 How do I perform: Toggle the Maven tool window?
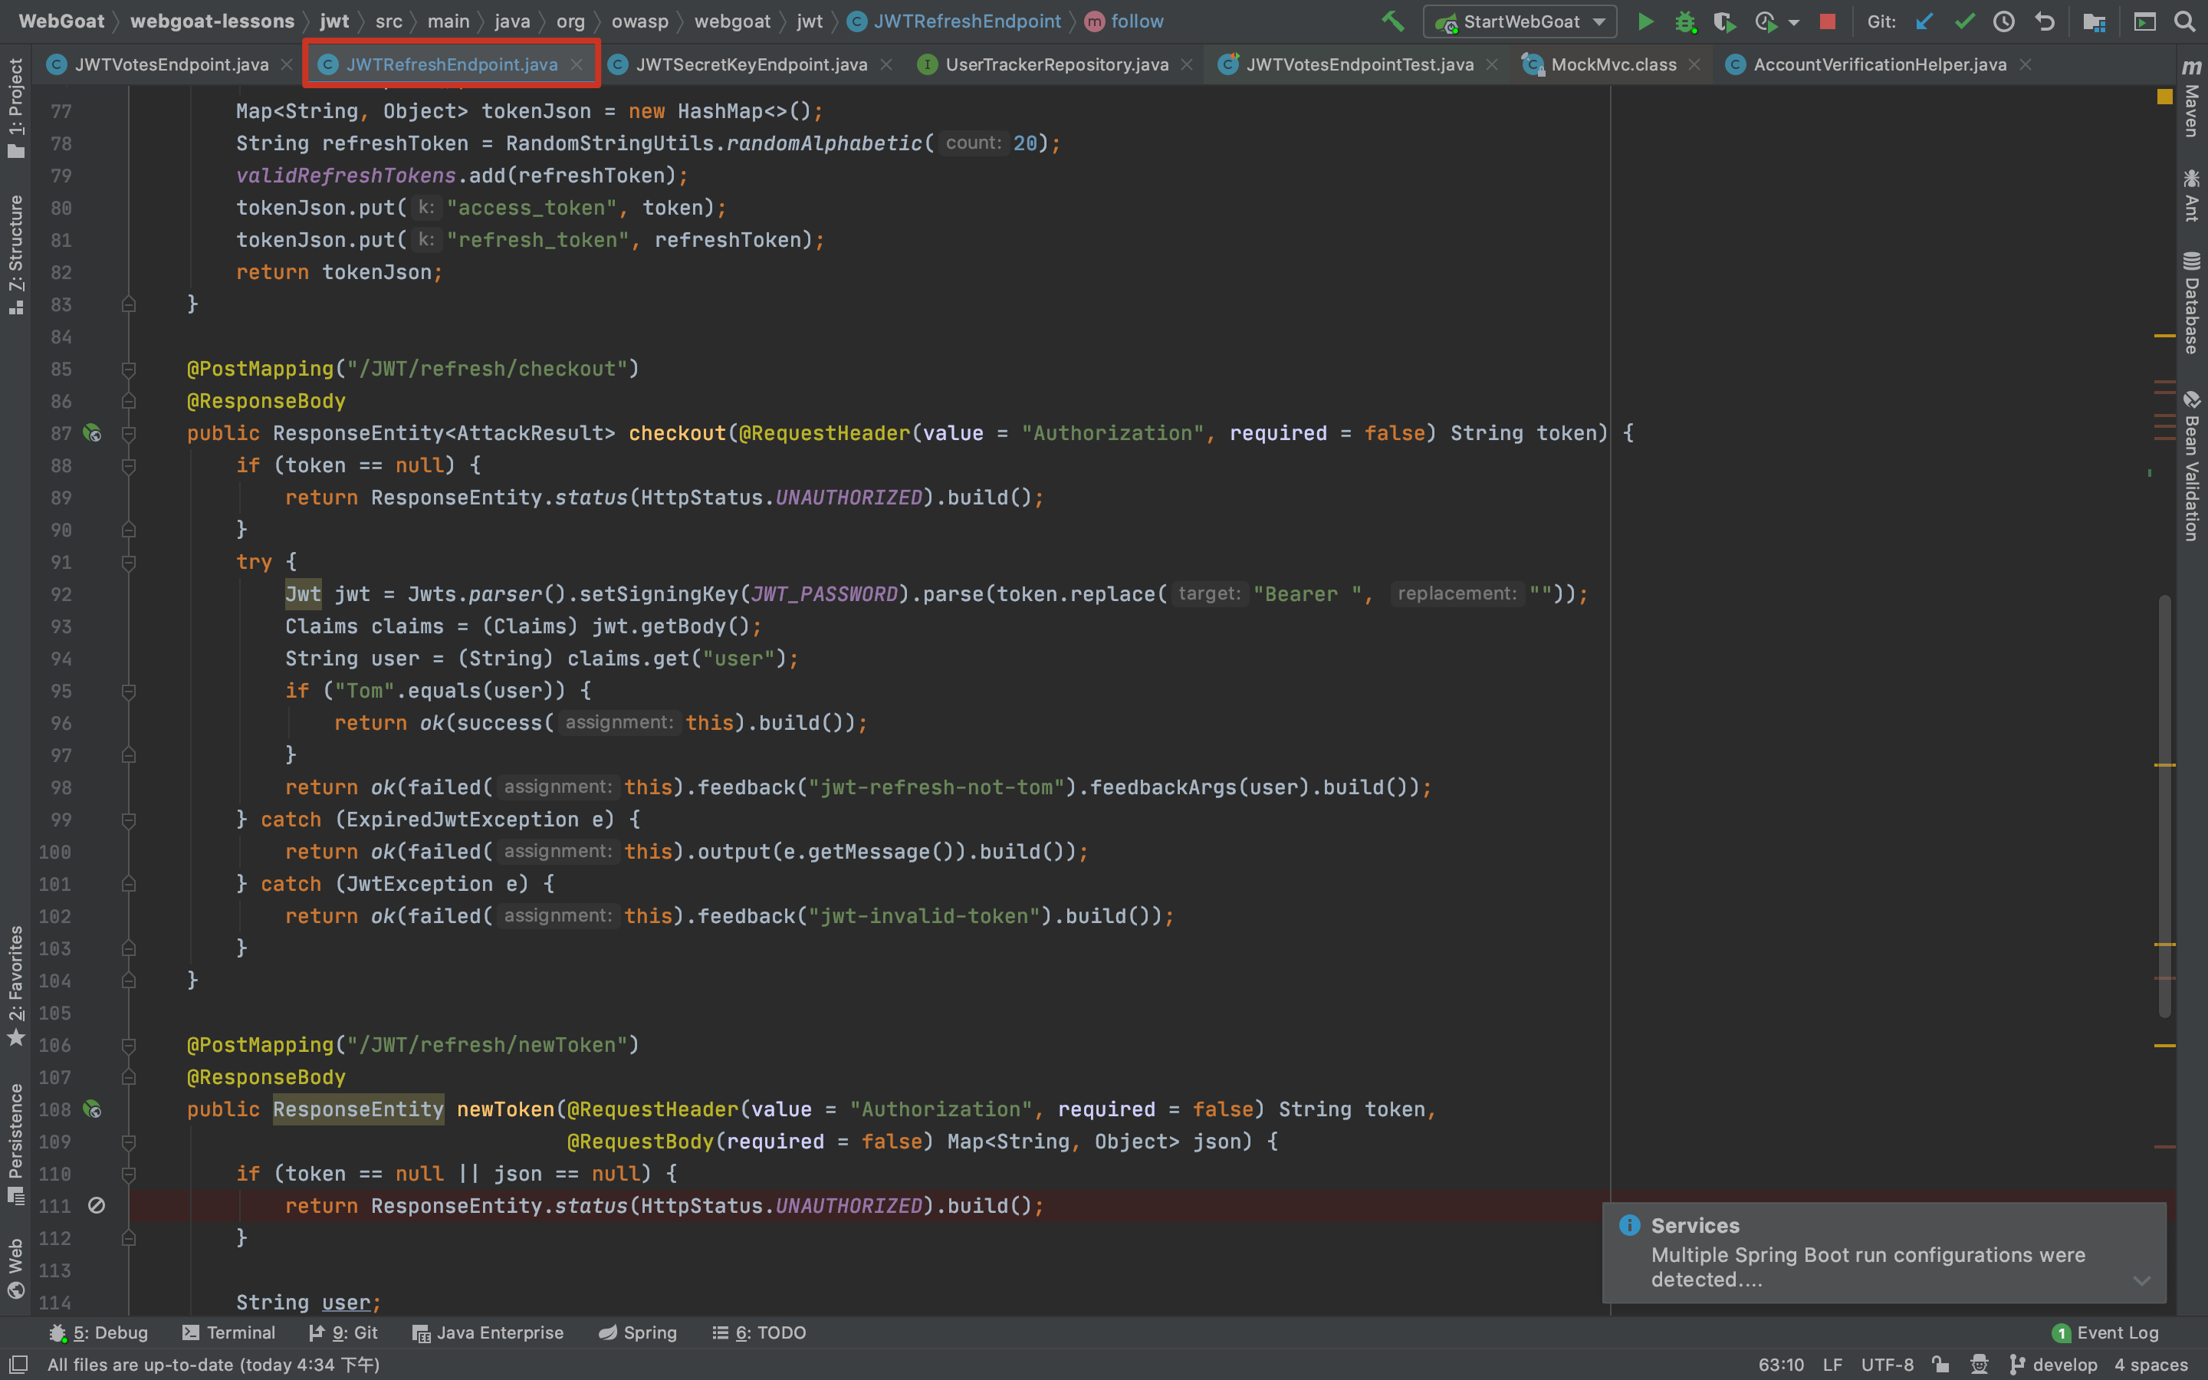(2192, 99)
